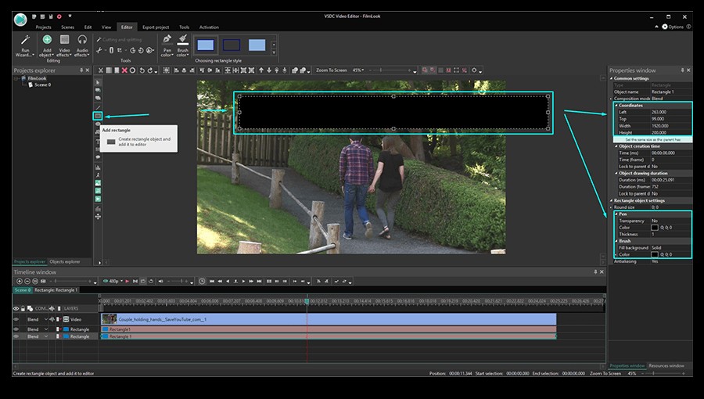Delete the selected object with the red X
704x399 pixels.
124,70
